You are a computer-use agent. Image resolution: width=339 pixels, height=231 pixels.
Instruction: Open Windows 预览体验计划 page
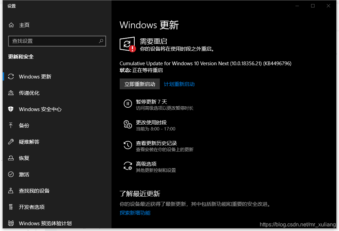pyautogui.click(x=57, y=223)
